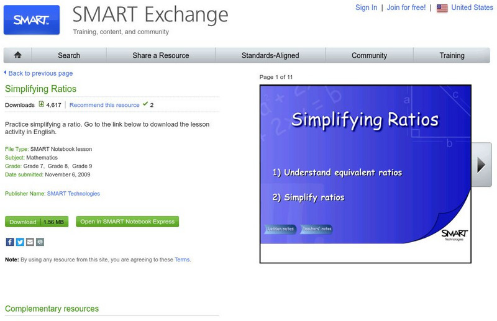Screen dimensions: 497x321
Task: Click the Simplifying Ratios page title
Action: pos(40,89)
